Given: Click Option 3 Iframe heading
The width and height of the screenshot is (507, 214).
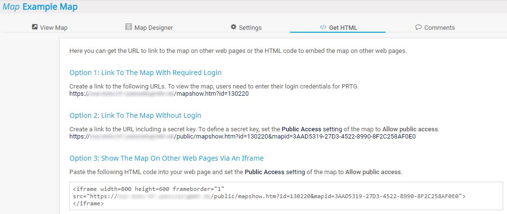Looking at the screenshot, I should click(x=167, y=158).
